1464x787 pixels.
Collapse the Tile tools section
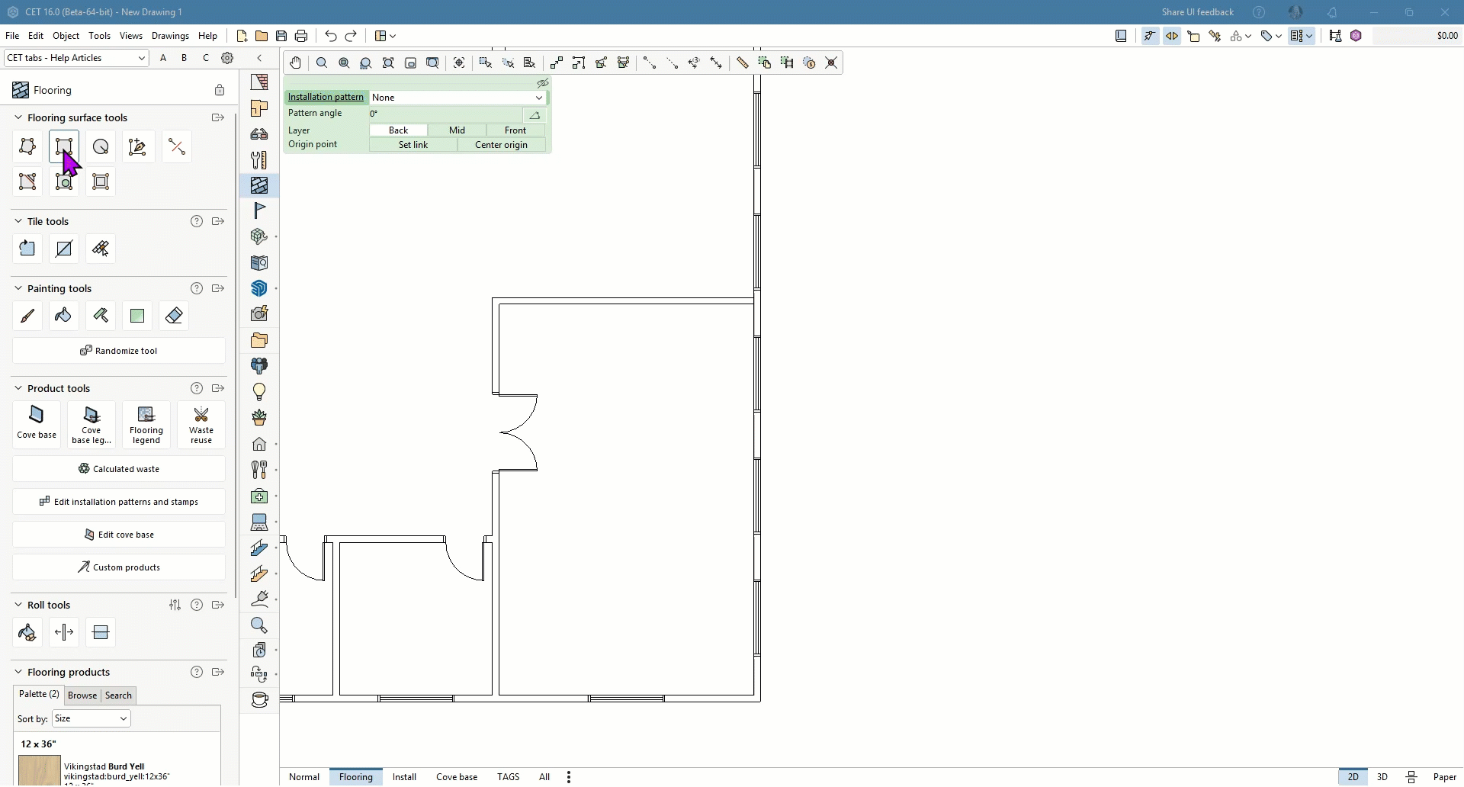(x=18, y=221)
